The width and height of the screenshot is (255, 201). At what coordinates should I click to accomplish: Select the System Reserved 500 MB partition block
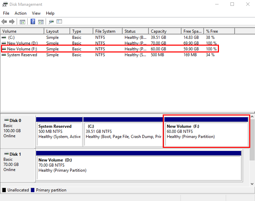coord(59,132)
